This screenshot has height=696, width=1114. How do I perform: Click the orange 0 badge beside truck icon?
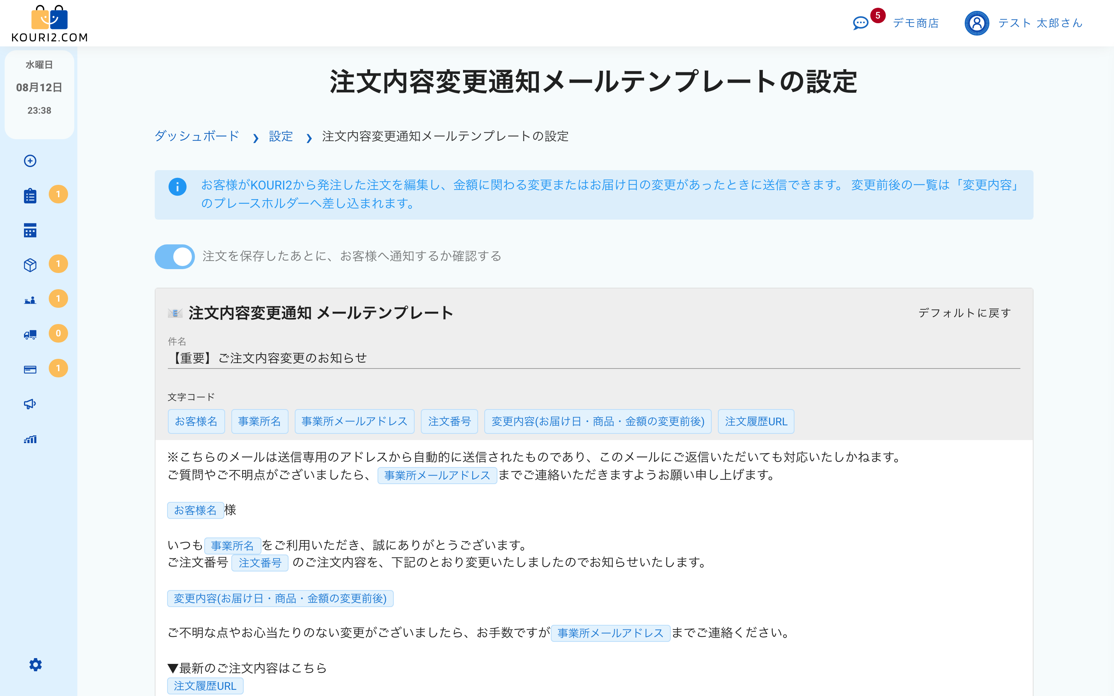coord(58,333)
